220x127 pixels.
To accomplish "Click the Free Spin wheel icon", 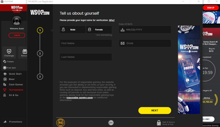I will click(x=5, y=68).
